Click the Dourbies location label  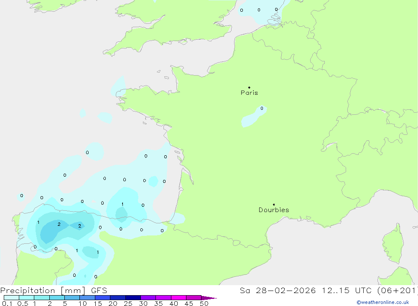click(x=274, y=210)
